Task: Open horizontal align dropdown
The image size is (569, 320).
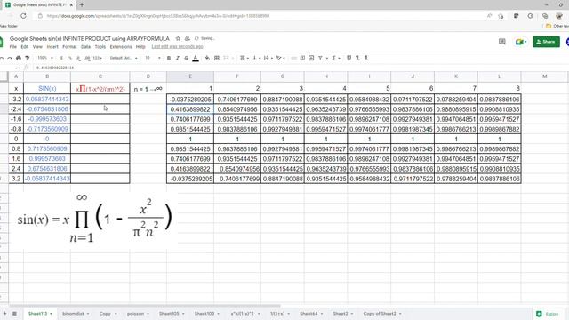Action: click(244, 58)
